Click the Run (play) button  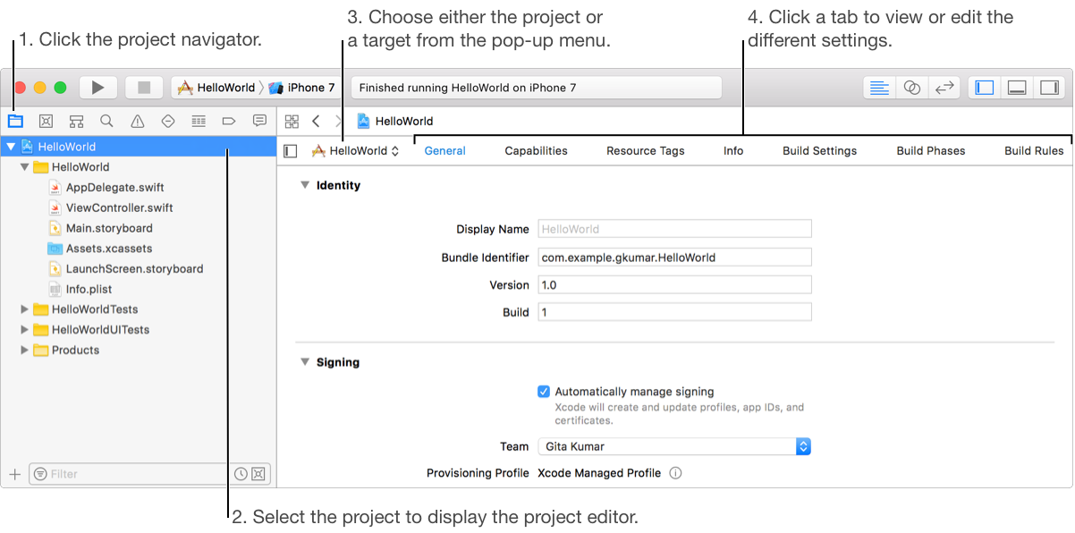tap(98, 88)
